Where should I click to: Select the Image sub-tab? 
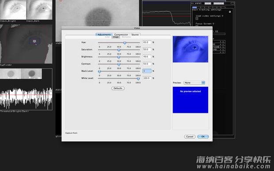tap(116, 37)
